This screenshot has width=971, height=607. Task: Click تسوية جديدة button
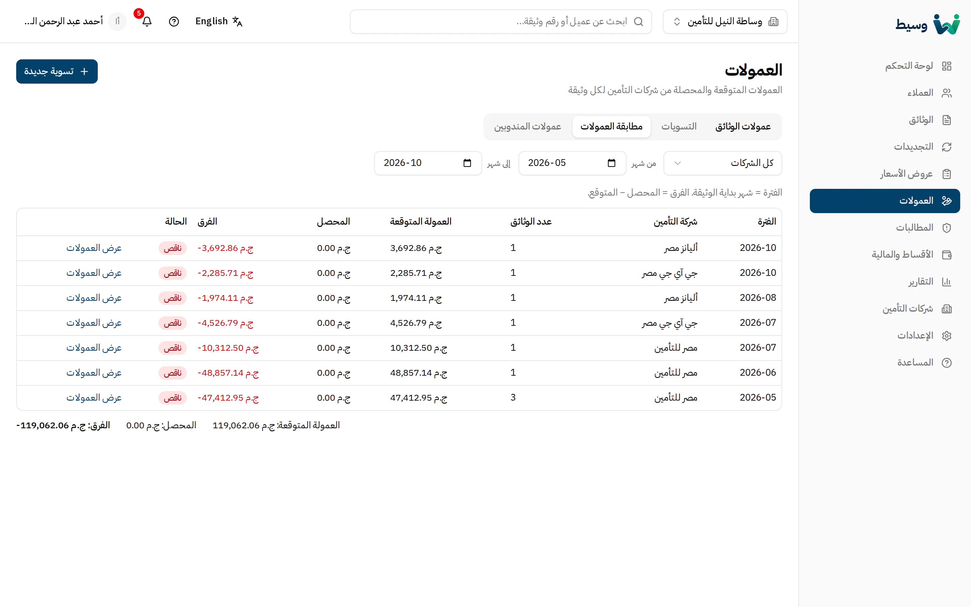(57, 71)
